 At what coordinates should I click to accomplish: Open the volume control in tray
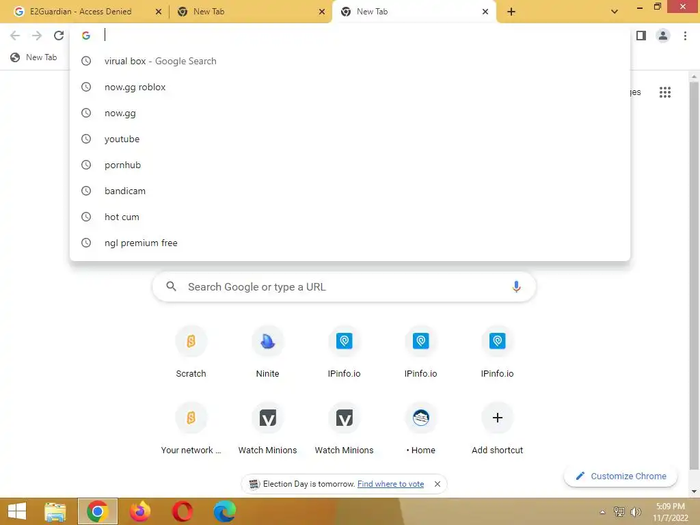pyautogui.click(x=635, y=512)
